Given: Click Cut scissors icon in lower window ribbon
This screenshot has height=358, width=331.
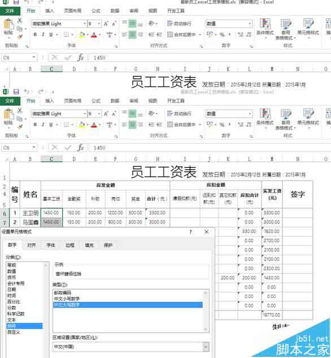Looking at the screenshot, I should tap(20, 111).
